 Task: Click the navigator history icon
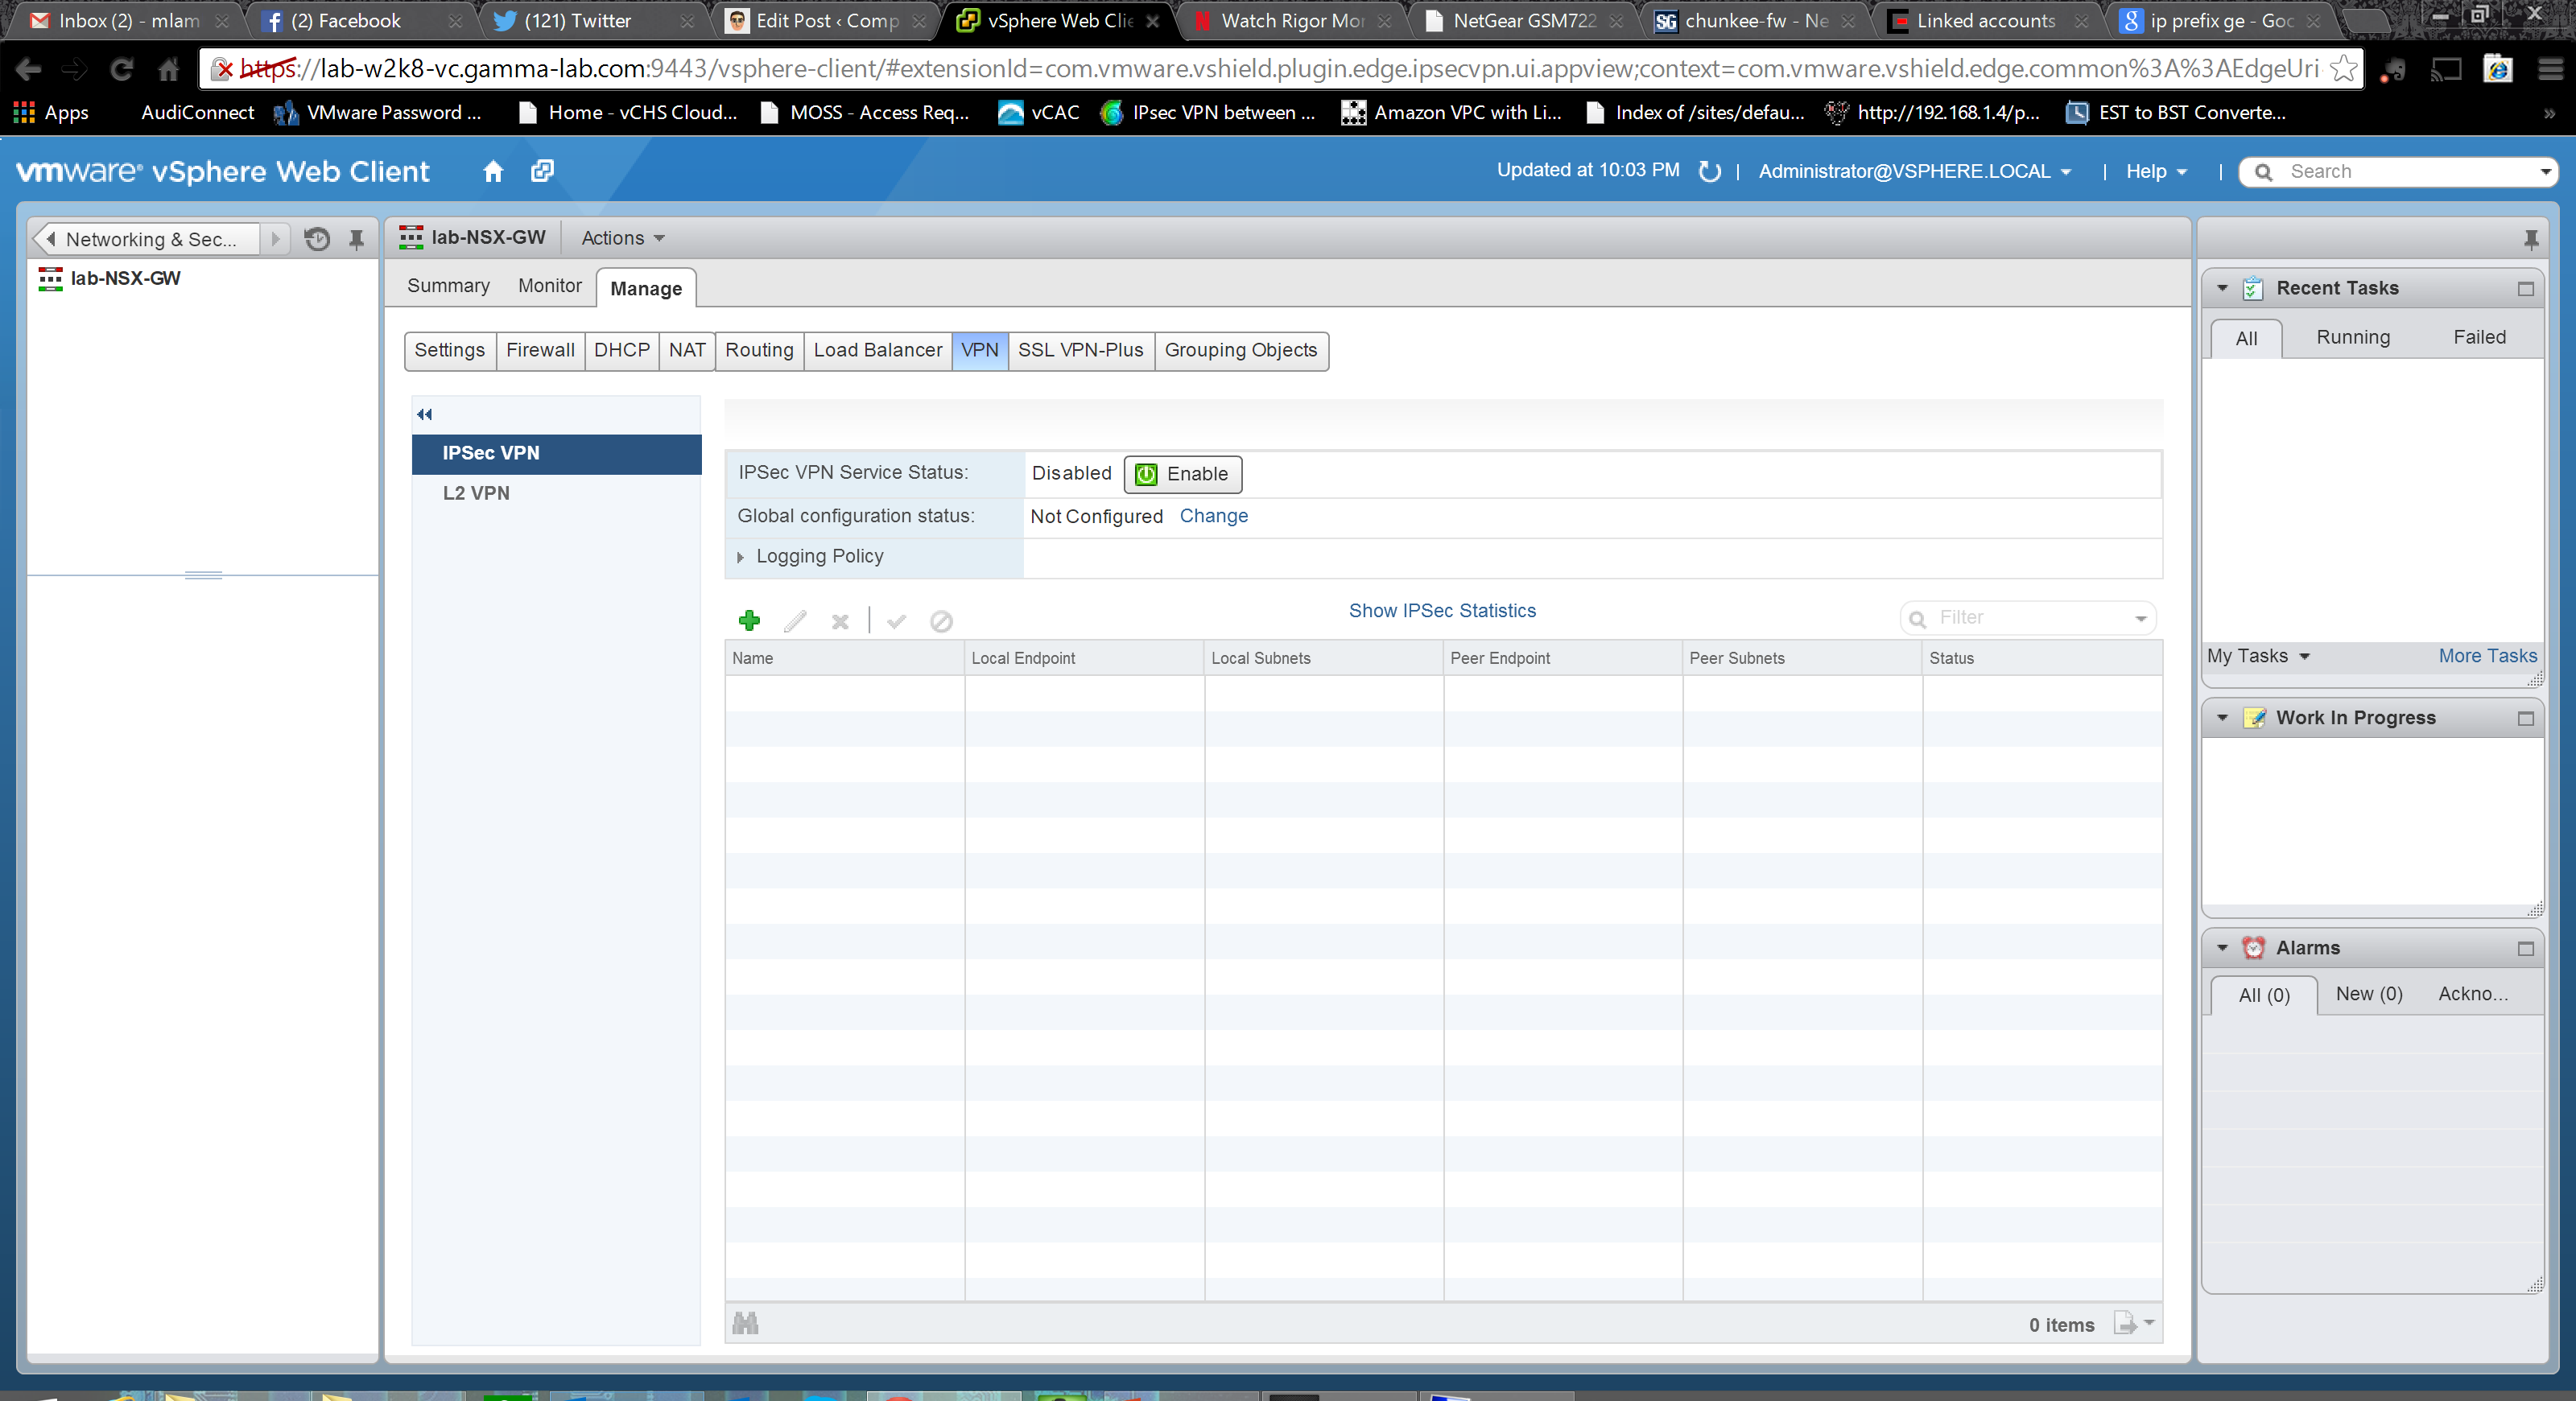click(317, 239)
